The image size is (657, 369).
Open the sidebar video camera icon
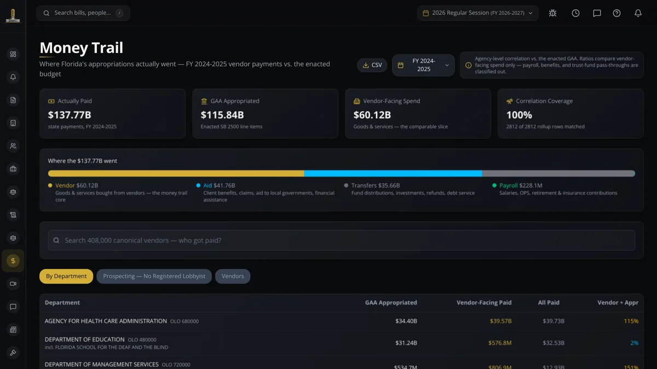[13, 284]
